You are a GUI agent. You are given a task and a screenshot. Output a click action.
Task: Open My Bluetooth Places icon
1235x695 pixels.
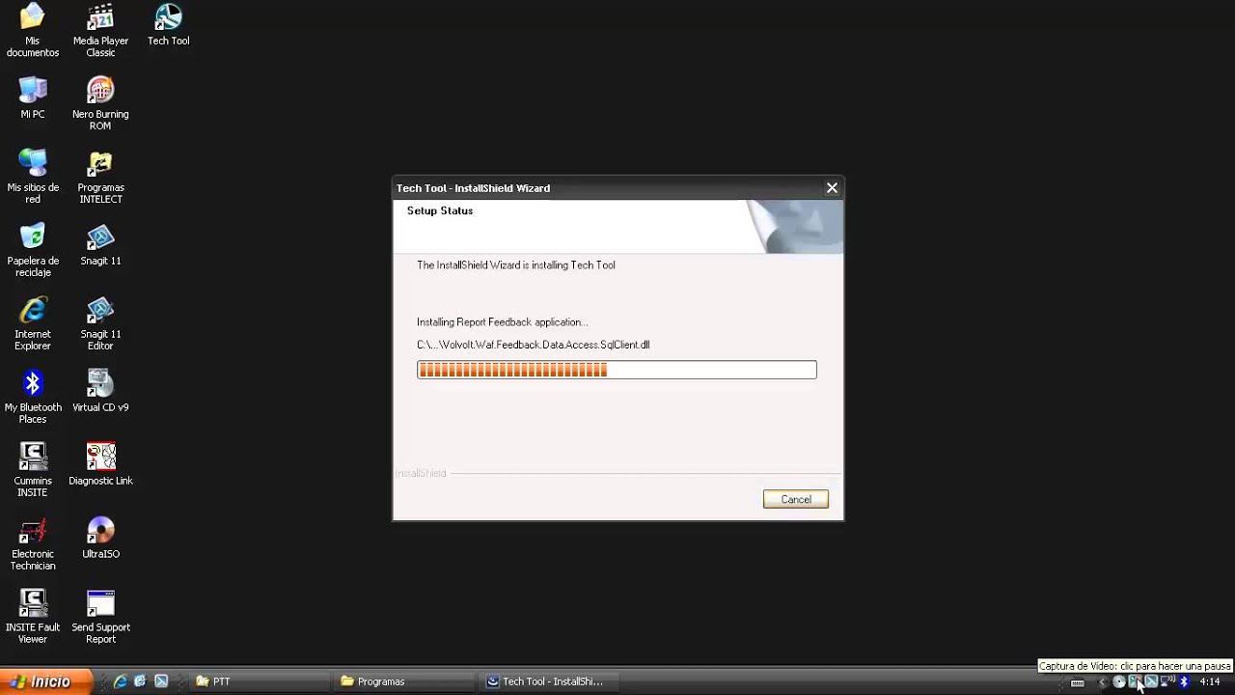(x=33, y=396)
